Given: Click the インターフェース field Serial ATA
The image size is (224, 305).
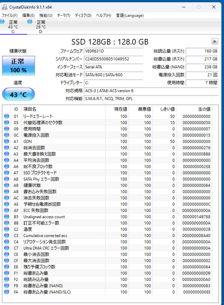Looking at the screenshot, I should (x=113, y=67).
